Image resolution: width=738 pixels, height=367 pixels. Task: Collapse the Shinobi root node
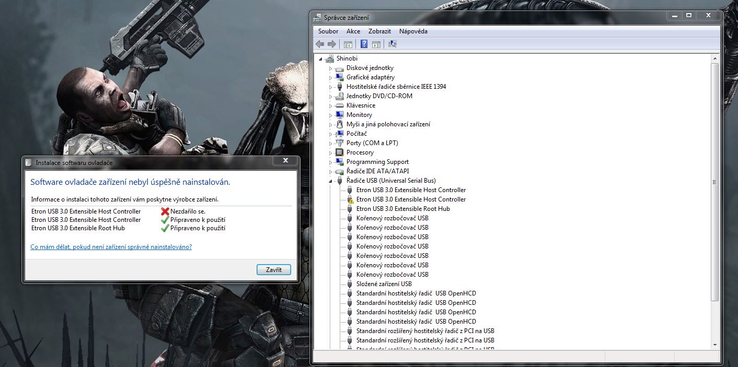tap(320, 59)
